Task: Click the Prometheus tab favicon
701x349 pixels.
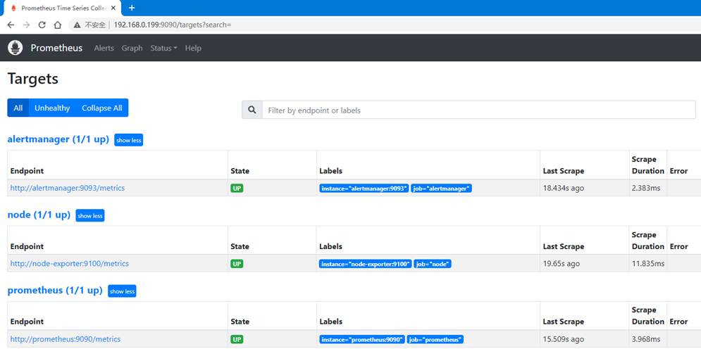Action: 13,8
